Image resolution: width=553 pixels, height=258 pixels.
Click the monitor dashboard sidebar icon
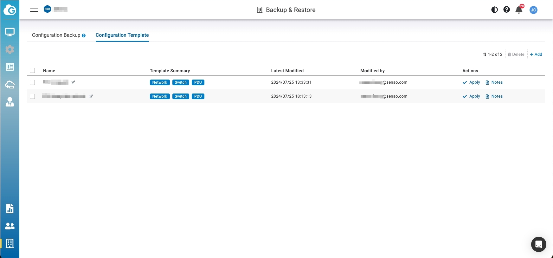click(x=10, y=32)
